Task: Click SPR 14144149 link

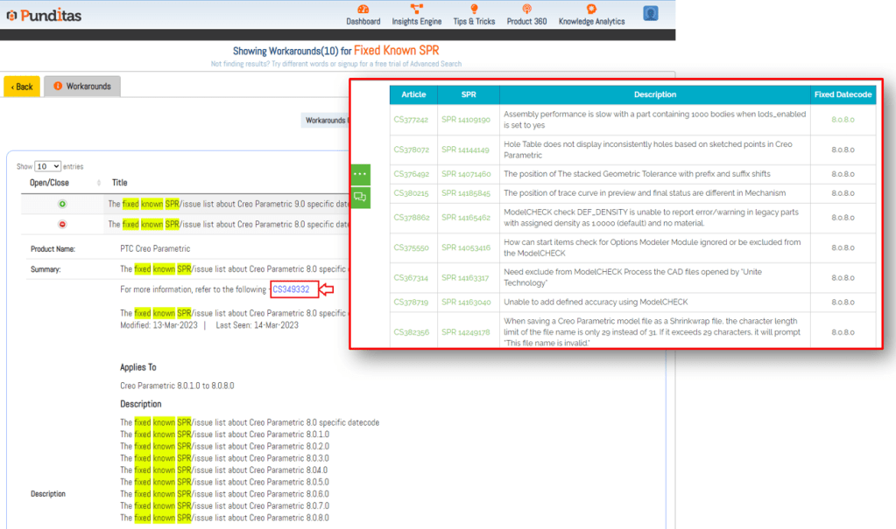Action: pos(465,150)
